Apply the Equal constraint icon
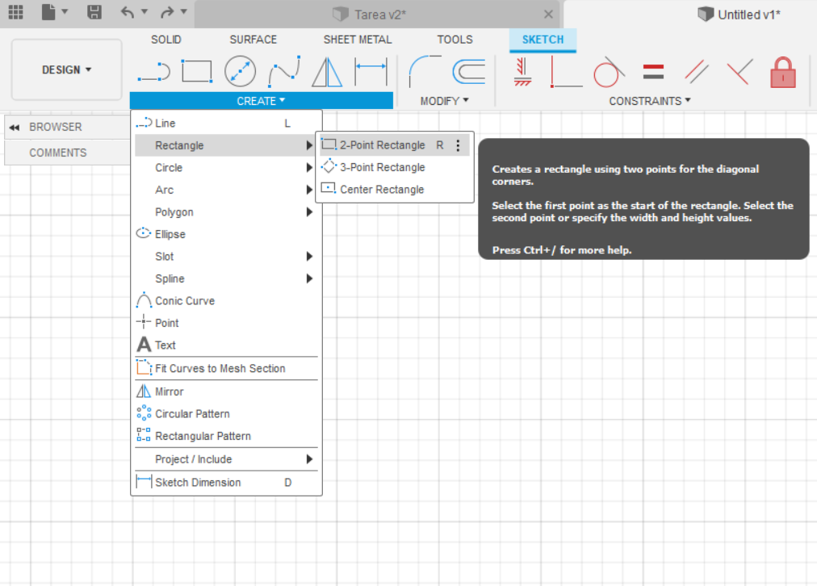 click(653, 71)
